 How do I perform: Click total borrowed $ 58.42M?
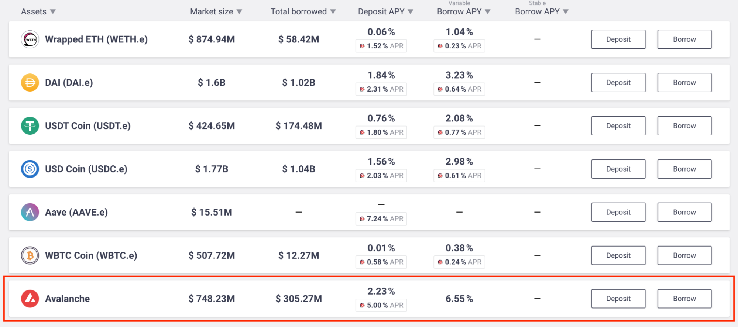pos(299,39)
